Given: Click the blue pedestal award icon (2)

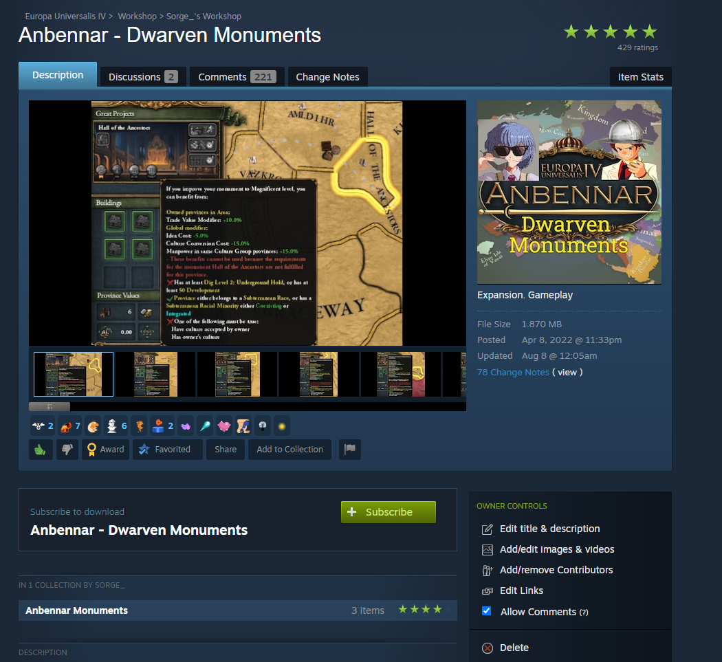Looking at the screenshot, I should pos(162,426).
